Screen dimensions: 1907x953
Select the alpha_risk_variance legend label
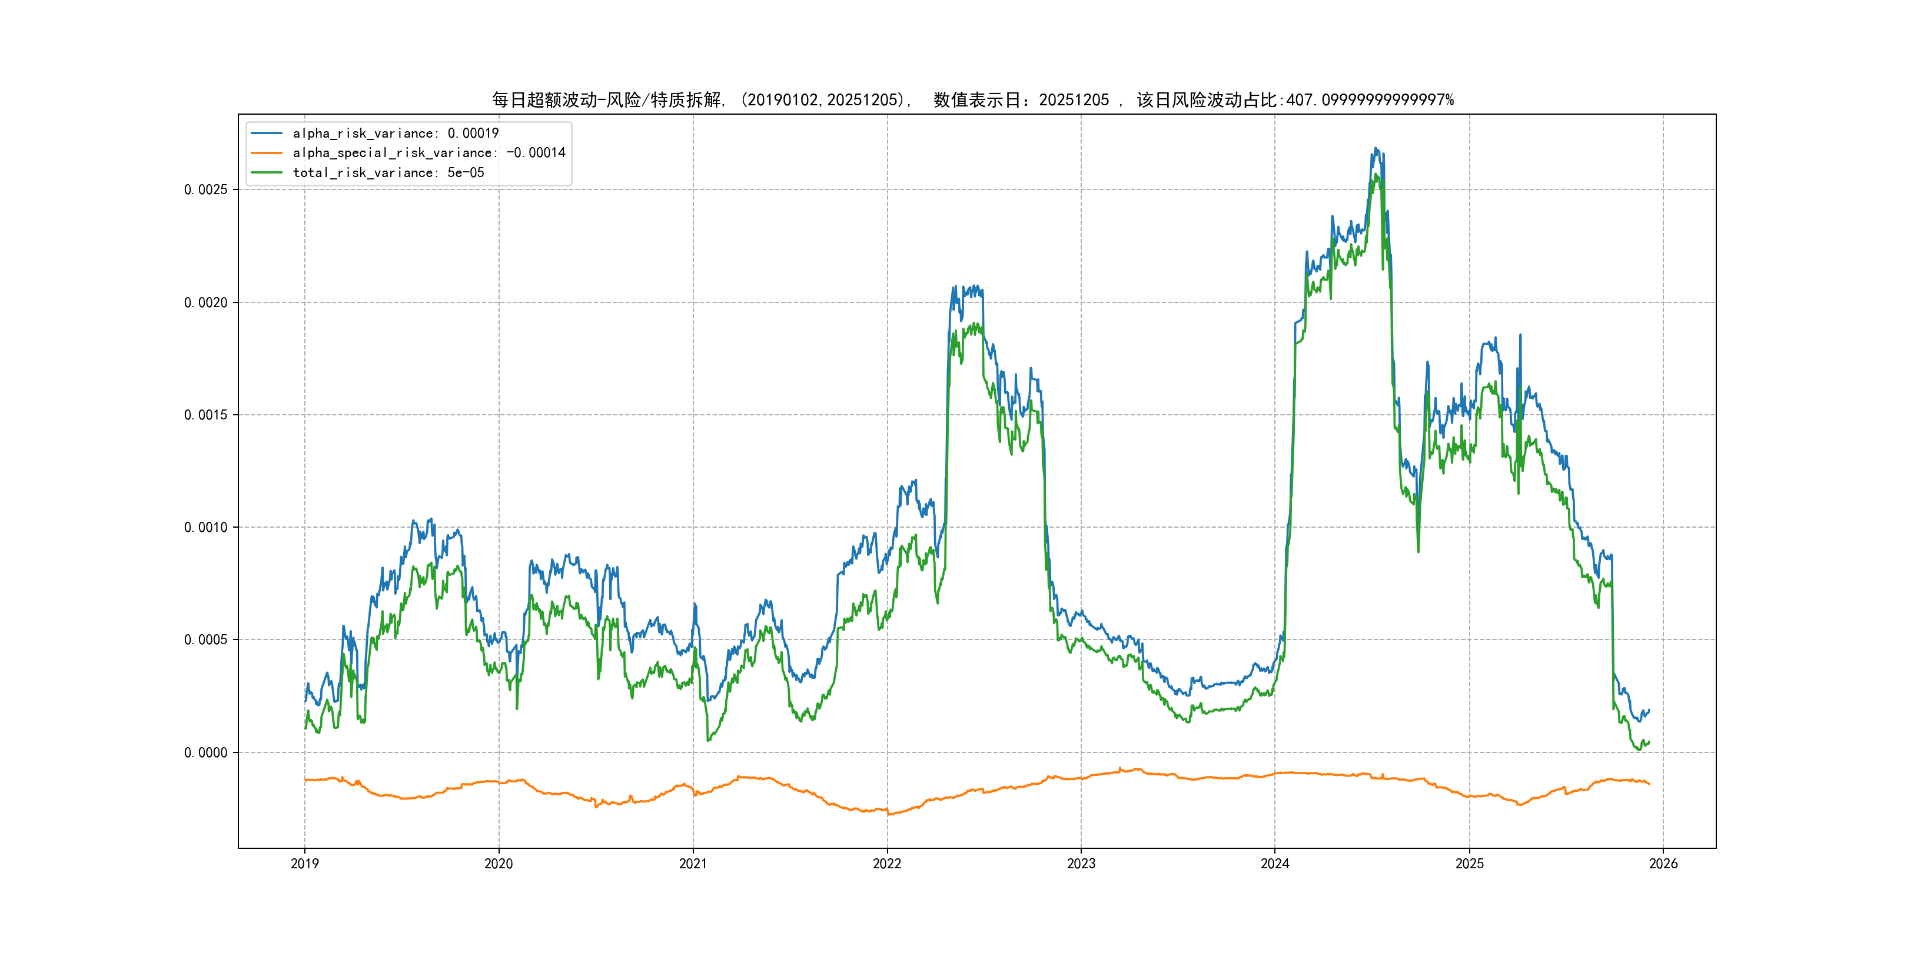click(396, 133)
